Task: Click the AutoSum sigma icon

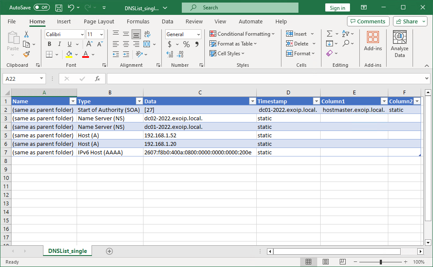Action: tap(329, 34)
